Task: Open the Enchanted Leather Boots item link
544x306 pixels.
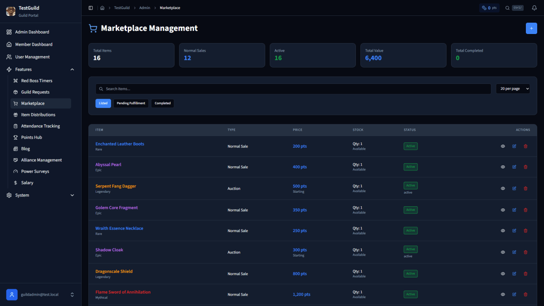Action: point(120,143)
